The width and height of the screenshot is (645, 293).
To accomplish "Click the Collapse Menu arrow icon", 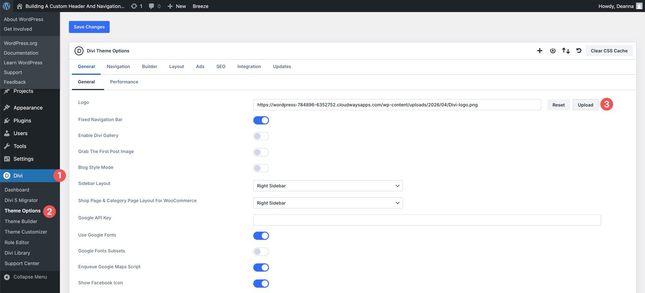I will click(x=7, y=277).
